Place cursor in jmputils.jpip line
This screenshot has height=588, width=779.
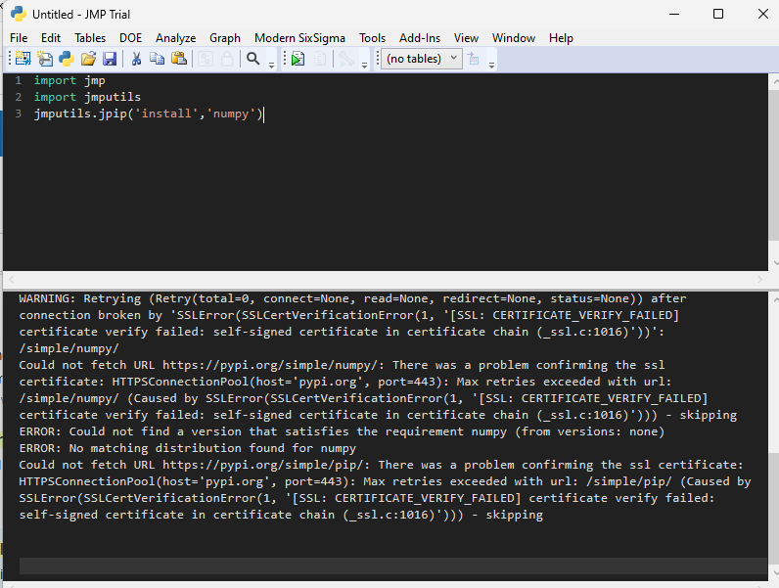click(x=149, y=113)
